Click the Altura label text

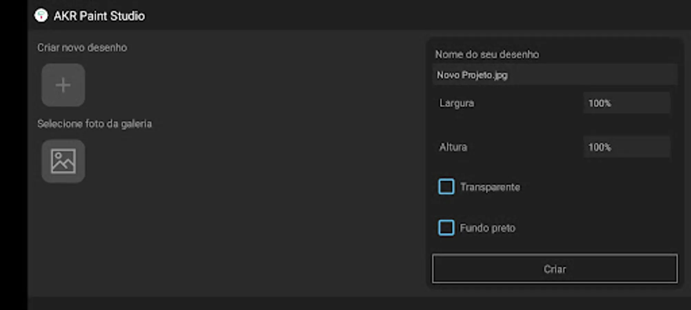[453, 147]
